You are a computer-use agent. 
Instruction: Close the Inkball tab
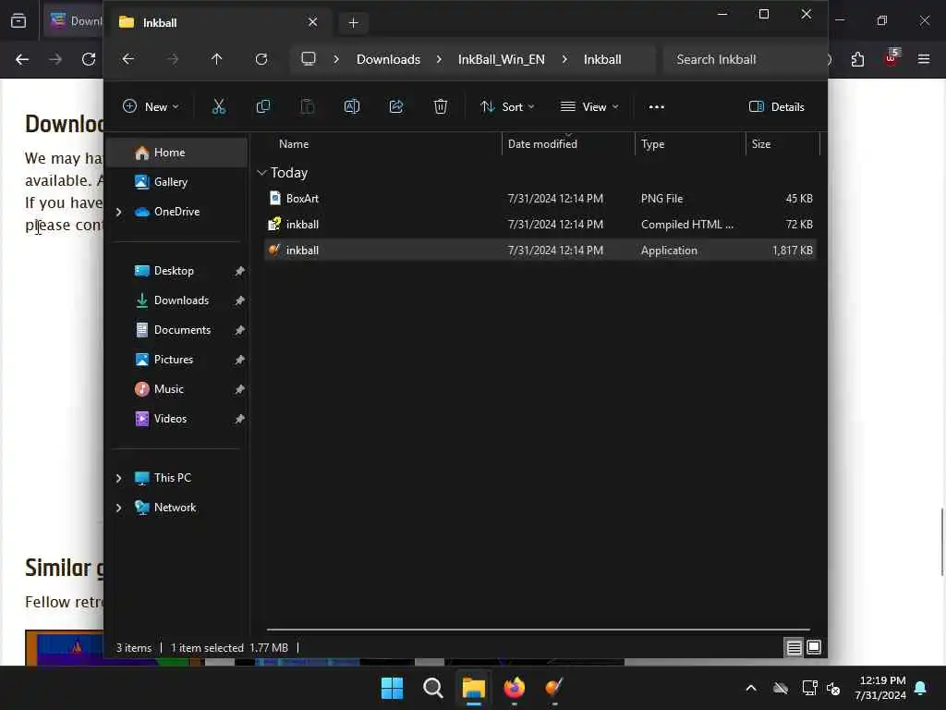312,22
